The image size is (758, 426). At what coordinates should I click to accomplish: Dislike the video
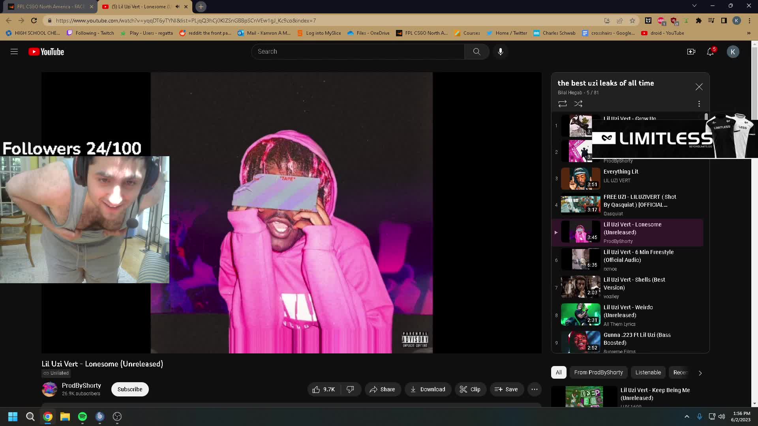click(x=351, y=389)
